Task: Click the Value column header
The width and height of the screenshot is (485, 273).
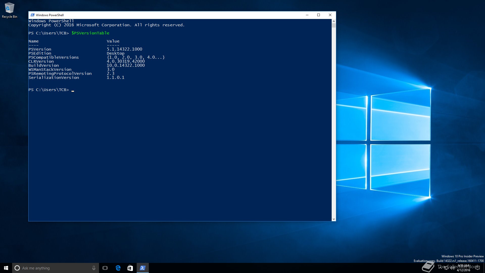Action: pos(113,41)
